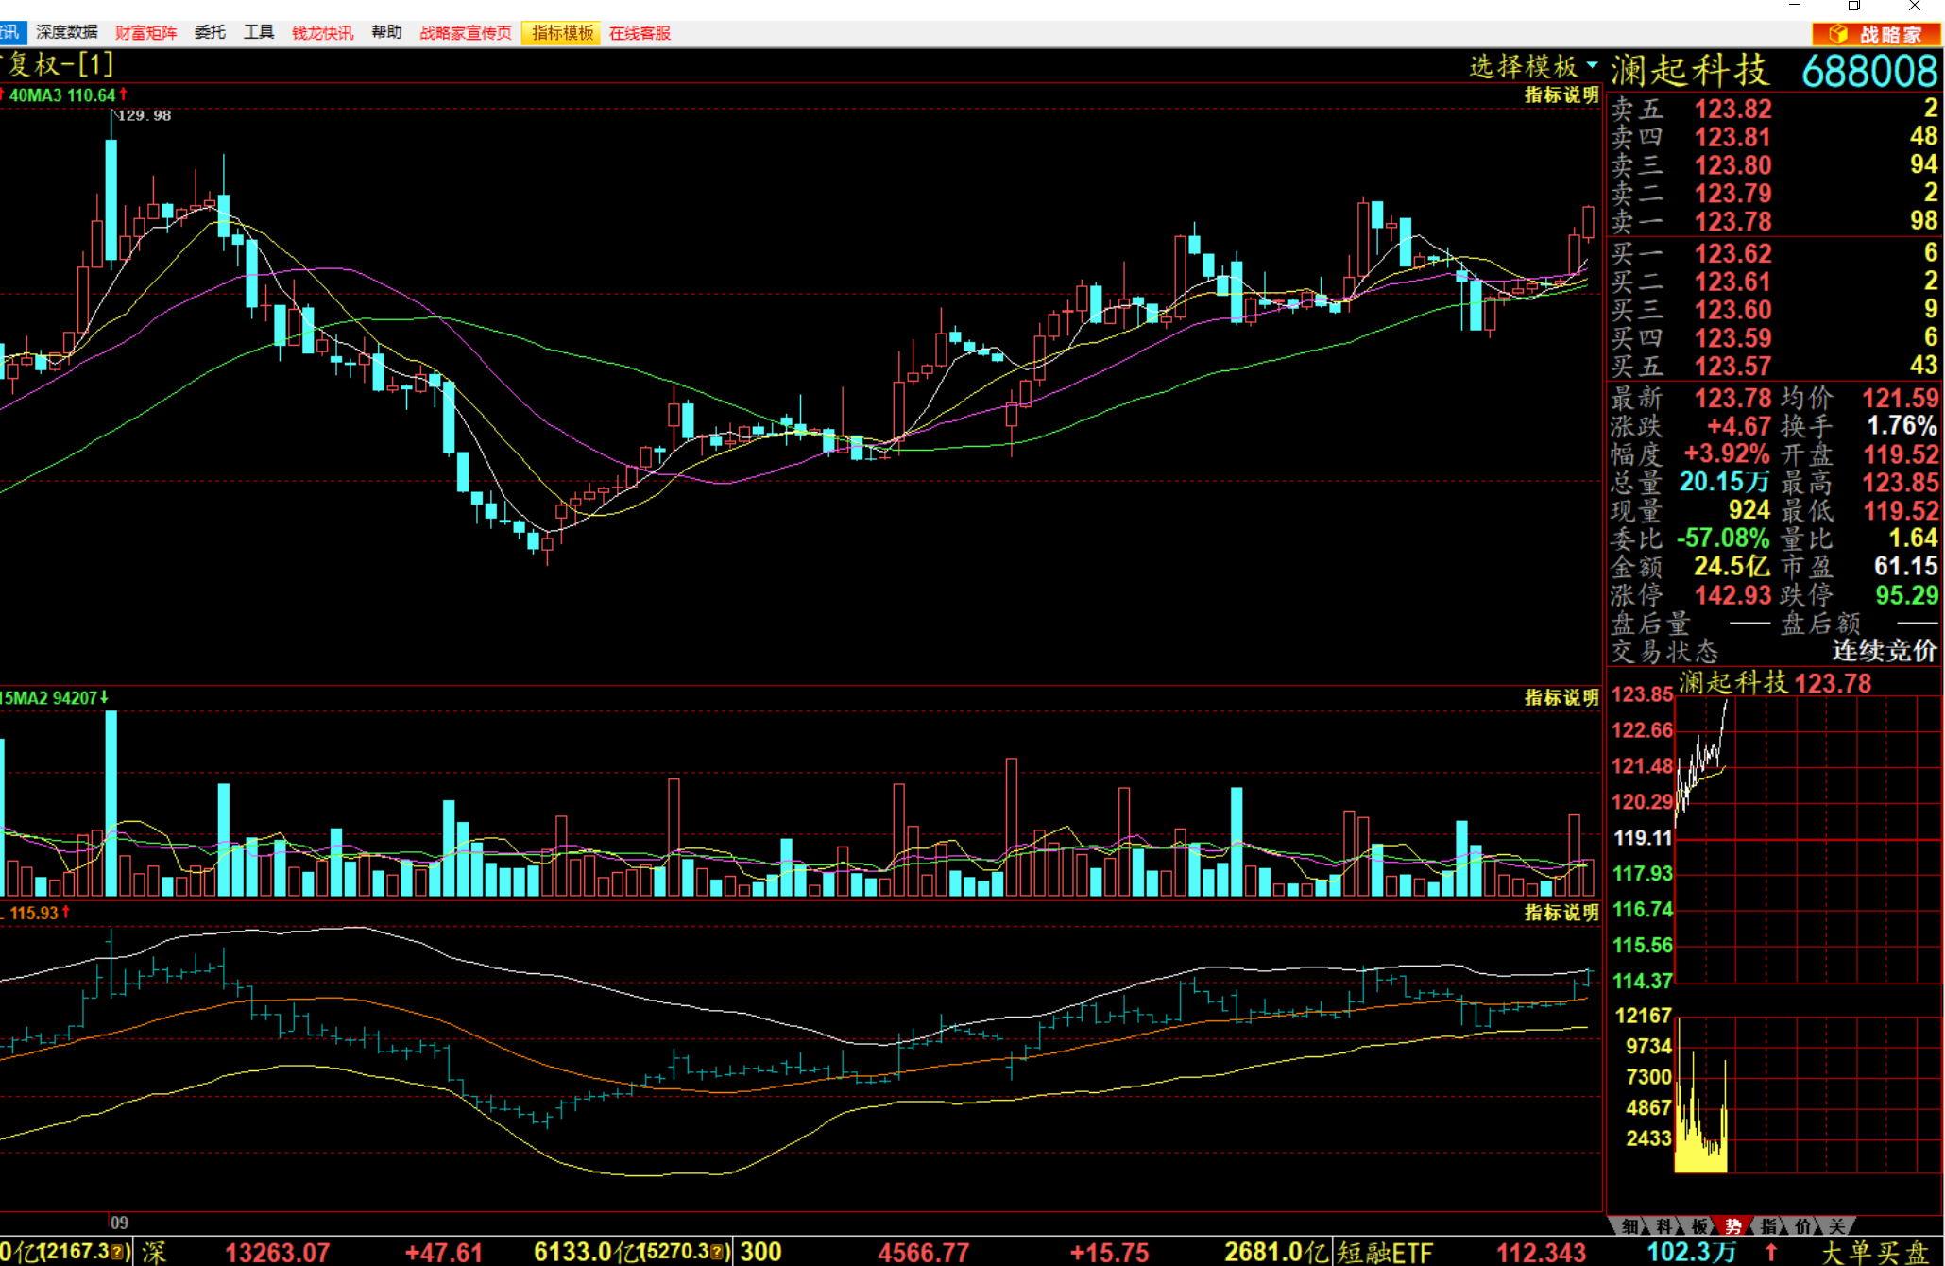
Task: Click the red up arrow in status bar
Action: (x=1771, y=1252)
